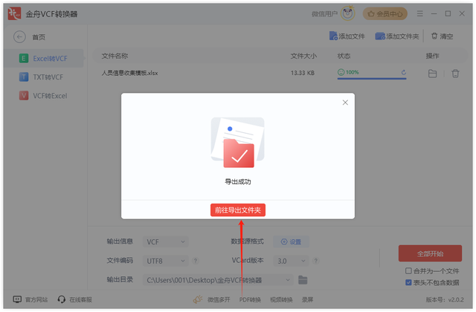Click the back arrow icon beside 首页
The image size is (476, 312).
(x=19, y=37)
